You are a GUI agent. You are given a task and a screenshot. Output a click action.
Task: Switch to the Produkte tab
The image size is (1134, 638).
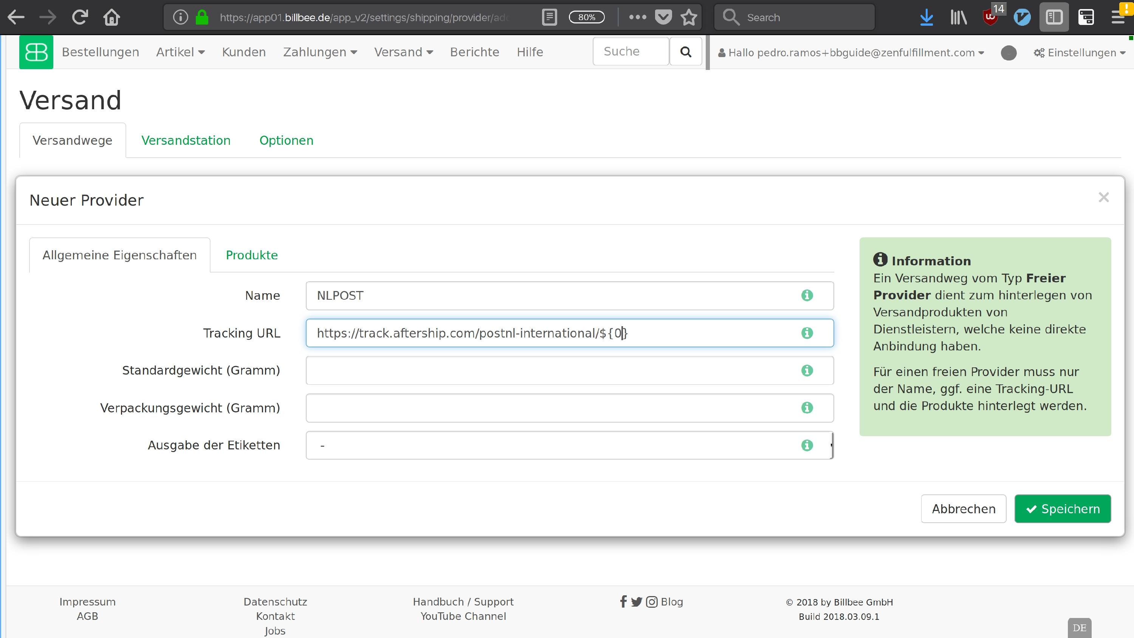click(251, 255)
